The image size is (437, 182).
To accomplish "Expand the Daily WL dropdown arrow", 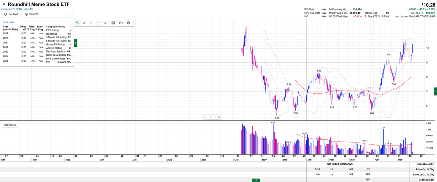I will click(x=68, y=14).
